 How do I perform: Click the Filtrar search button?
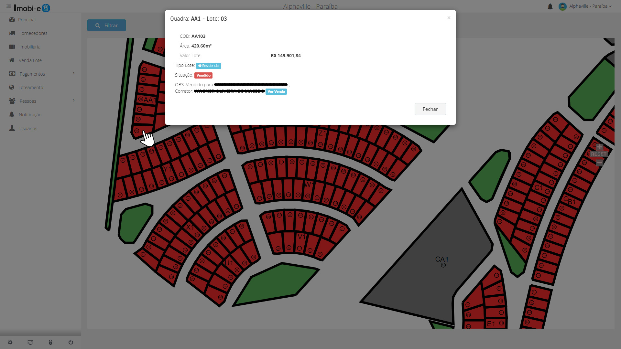point(106,26)
